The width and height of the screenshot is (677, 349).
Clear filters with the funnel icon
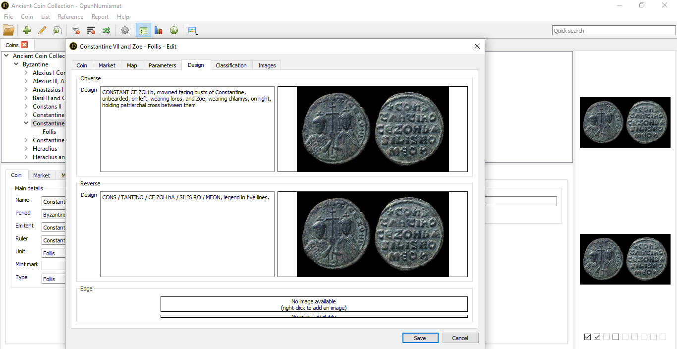(x=76, y=30)
